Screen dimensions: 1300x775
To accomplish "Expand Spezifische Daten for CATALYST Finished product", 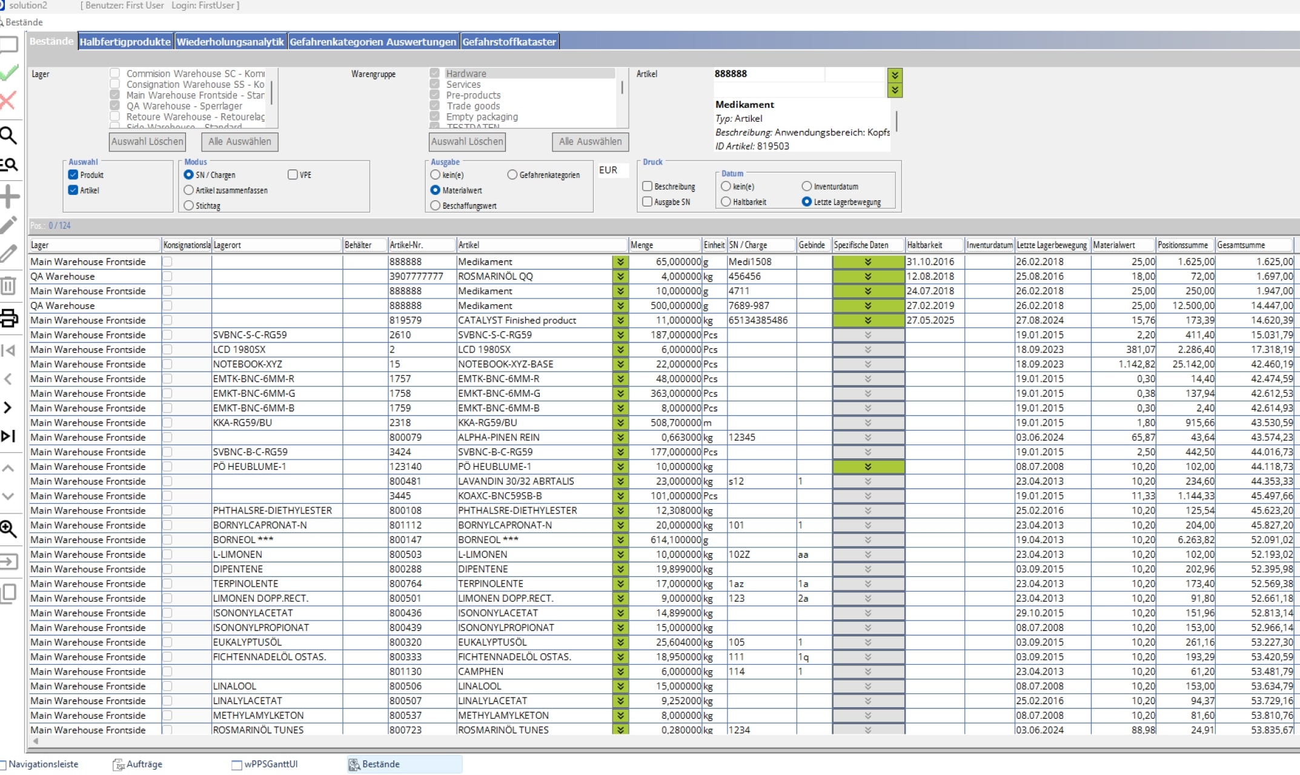I will click(x=868, y=320).
